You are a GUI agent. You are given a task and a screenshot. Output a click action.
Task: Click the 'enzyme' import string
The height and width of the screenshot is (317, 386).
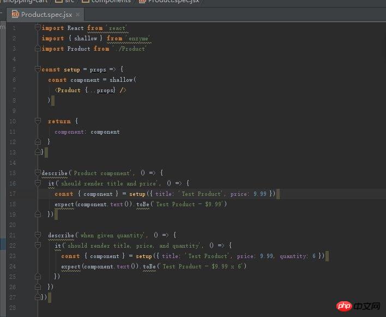pos(138,38)
